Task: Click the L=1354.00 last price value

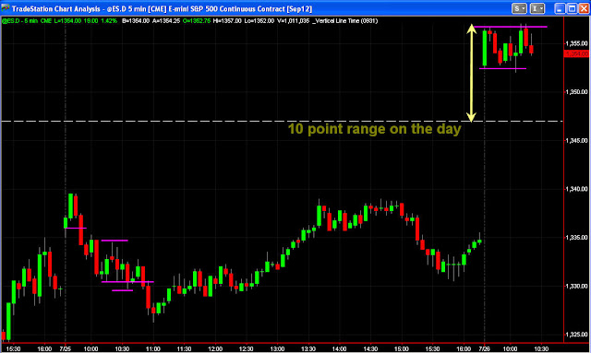Action: pos(67,21)
